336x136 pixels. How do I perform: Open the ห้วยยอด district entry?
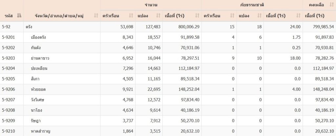coord(38,90)
